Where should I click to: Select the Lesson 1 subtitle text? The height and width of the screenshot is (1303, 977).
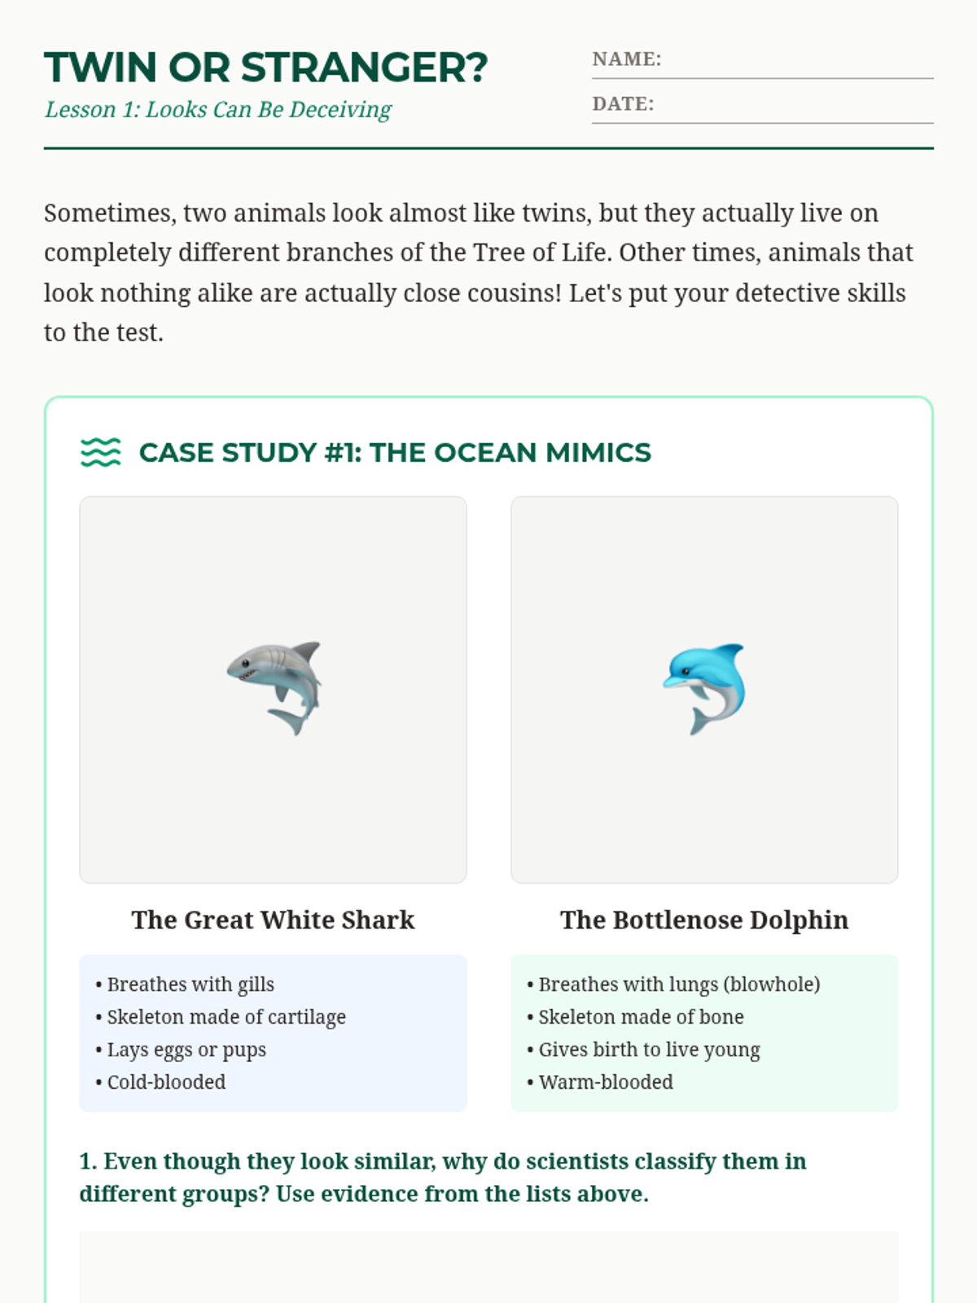(218, 110)
